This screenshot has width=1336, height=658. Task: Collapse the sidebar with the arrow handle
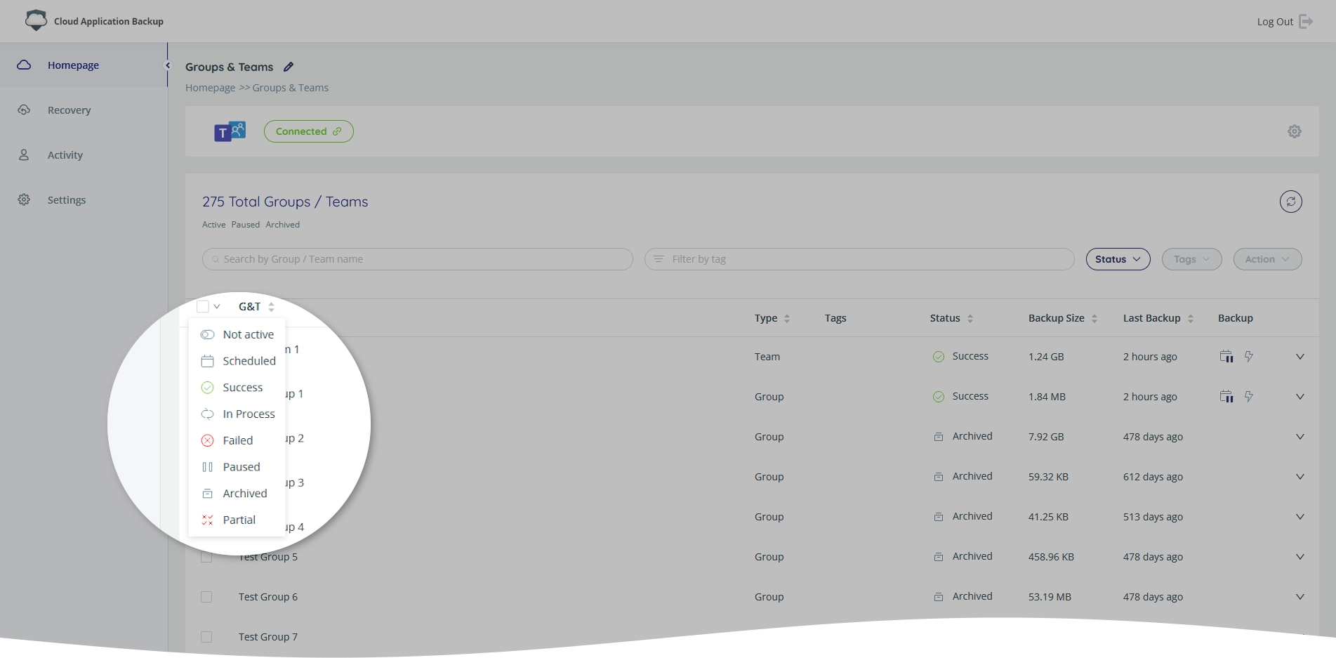(x=167, y=65)
